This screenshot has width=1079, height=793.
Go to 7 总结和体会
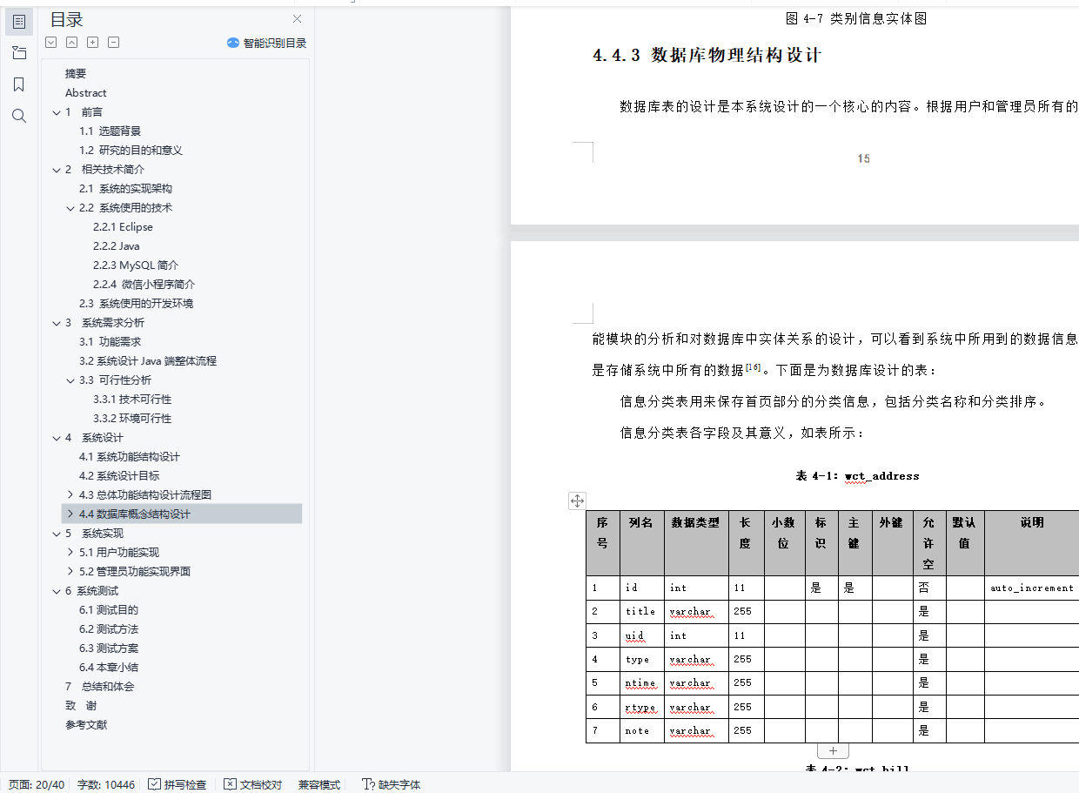click(x=99, y=687)
